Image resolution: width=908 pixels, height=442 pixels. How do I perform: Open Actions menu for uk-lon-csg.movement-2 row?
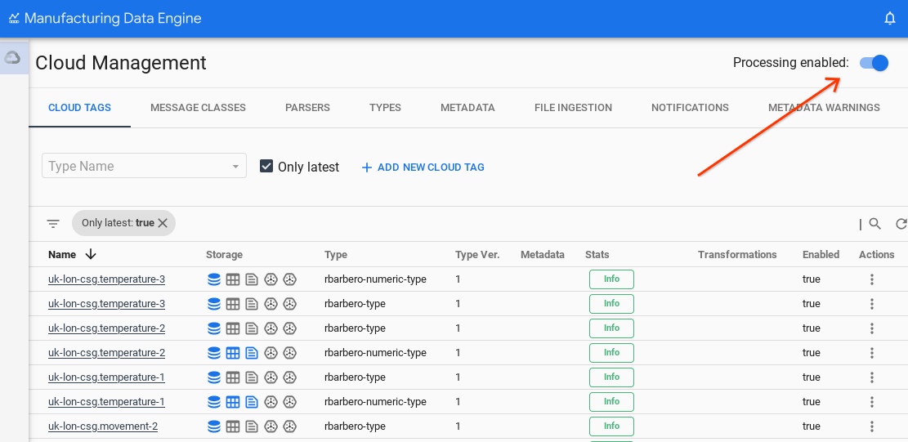(x=872, y=426)
